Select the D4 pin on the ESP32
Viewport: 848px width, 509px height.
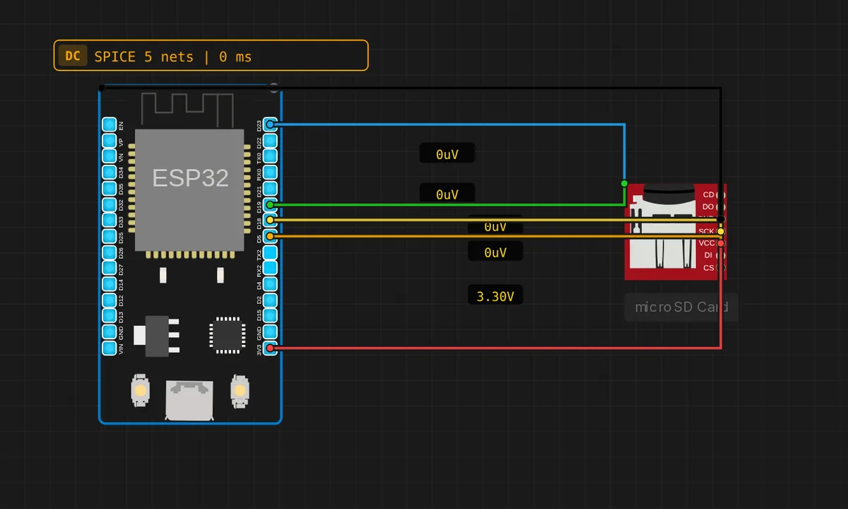click(x=270, y=284)
